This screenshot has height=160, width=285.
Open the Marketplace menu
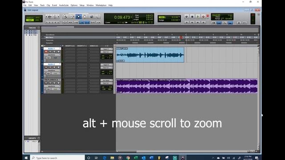101,5
